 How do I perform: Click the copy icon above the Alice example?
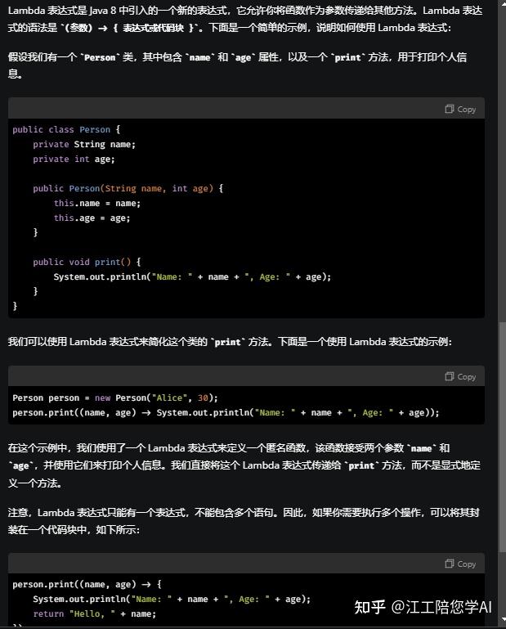point(449,376)
